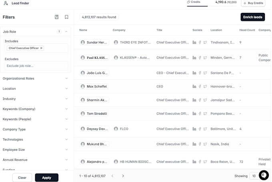The height and width of the screenshot is (182, 272).
Task: Click the Includes job role input box
Action: (36, 48)
